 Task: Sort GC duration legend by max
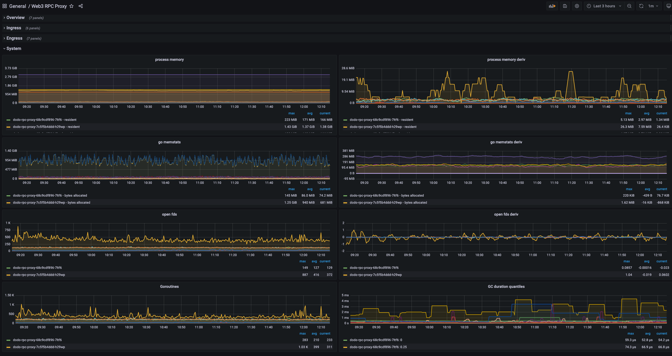pos(631,333)
